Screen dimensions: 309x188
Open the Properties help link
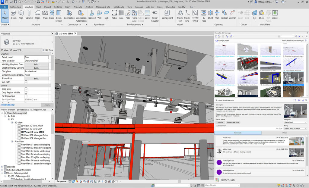point(8,105)
